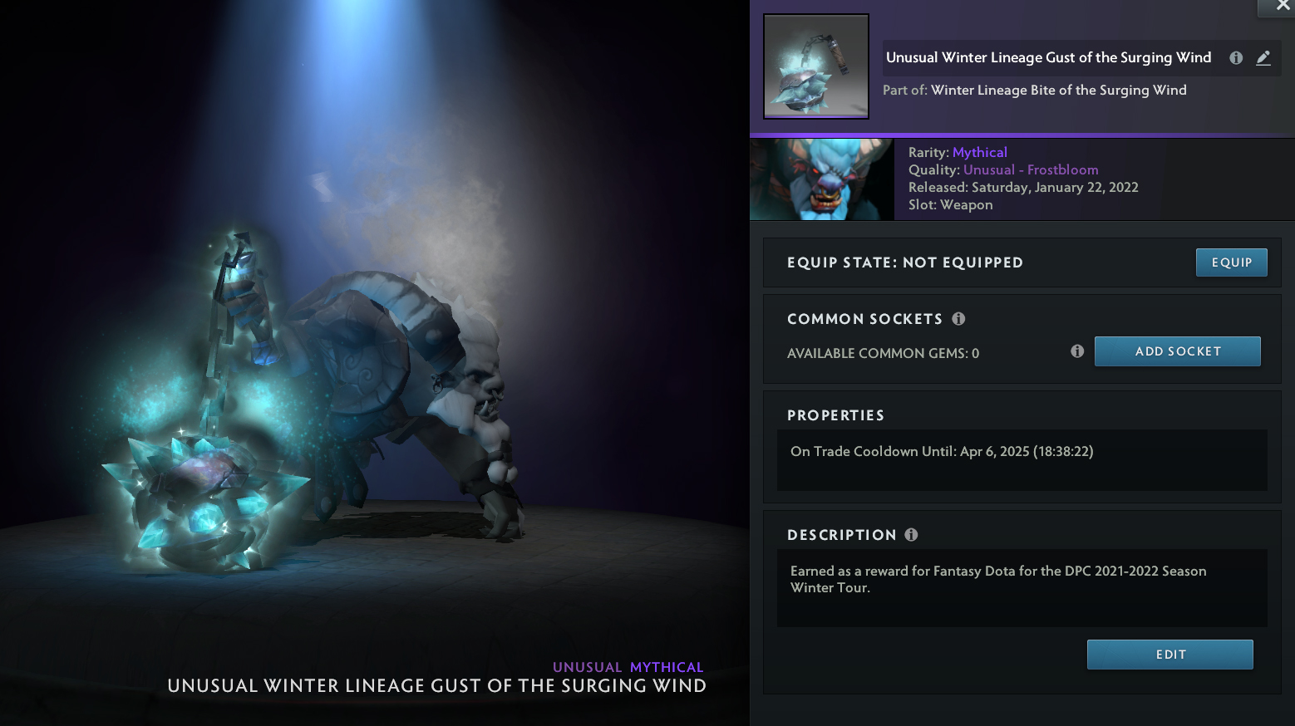Equip the item with the Equip button
Screen dimensions: 1295x726
pyautogui.click(x=1231, y=262)
